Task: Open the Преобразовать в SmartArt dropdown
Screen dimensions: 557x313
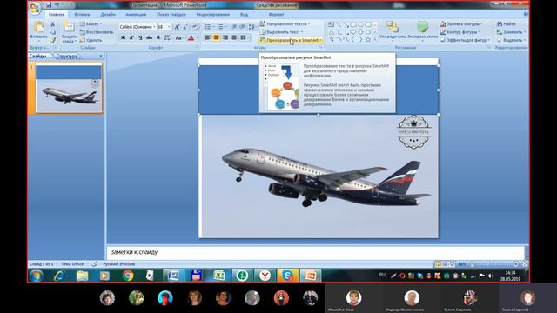Action: (291, 40)
